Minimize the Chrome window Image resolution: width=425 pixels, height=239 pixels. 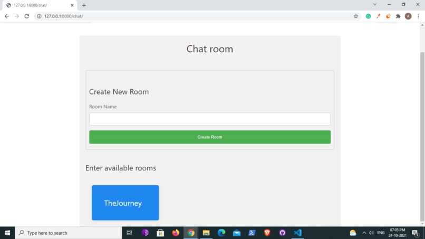[389, 5]
